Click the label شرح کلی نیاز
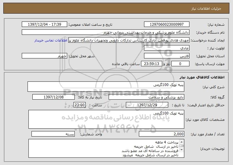Image resolution: width=233 pixels, height=165 pixels. (214, 87)
